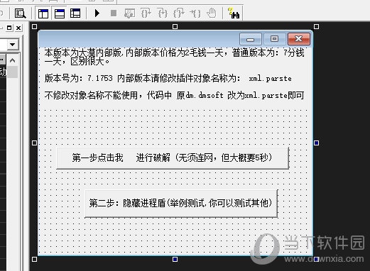Click the End (stop) square icon
Viewport: 370px width, 271px height.
click(x=114, y=13)
